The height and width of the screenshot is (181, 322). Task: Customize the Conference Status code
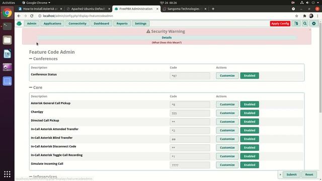(227, 75)
